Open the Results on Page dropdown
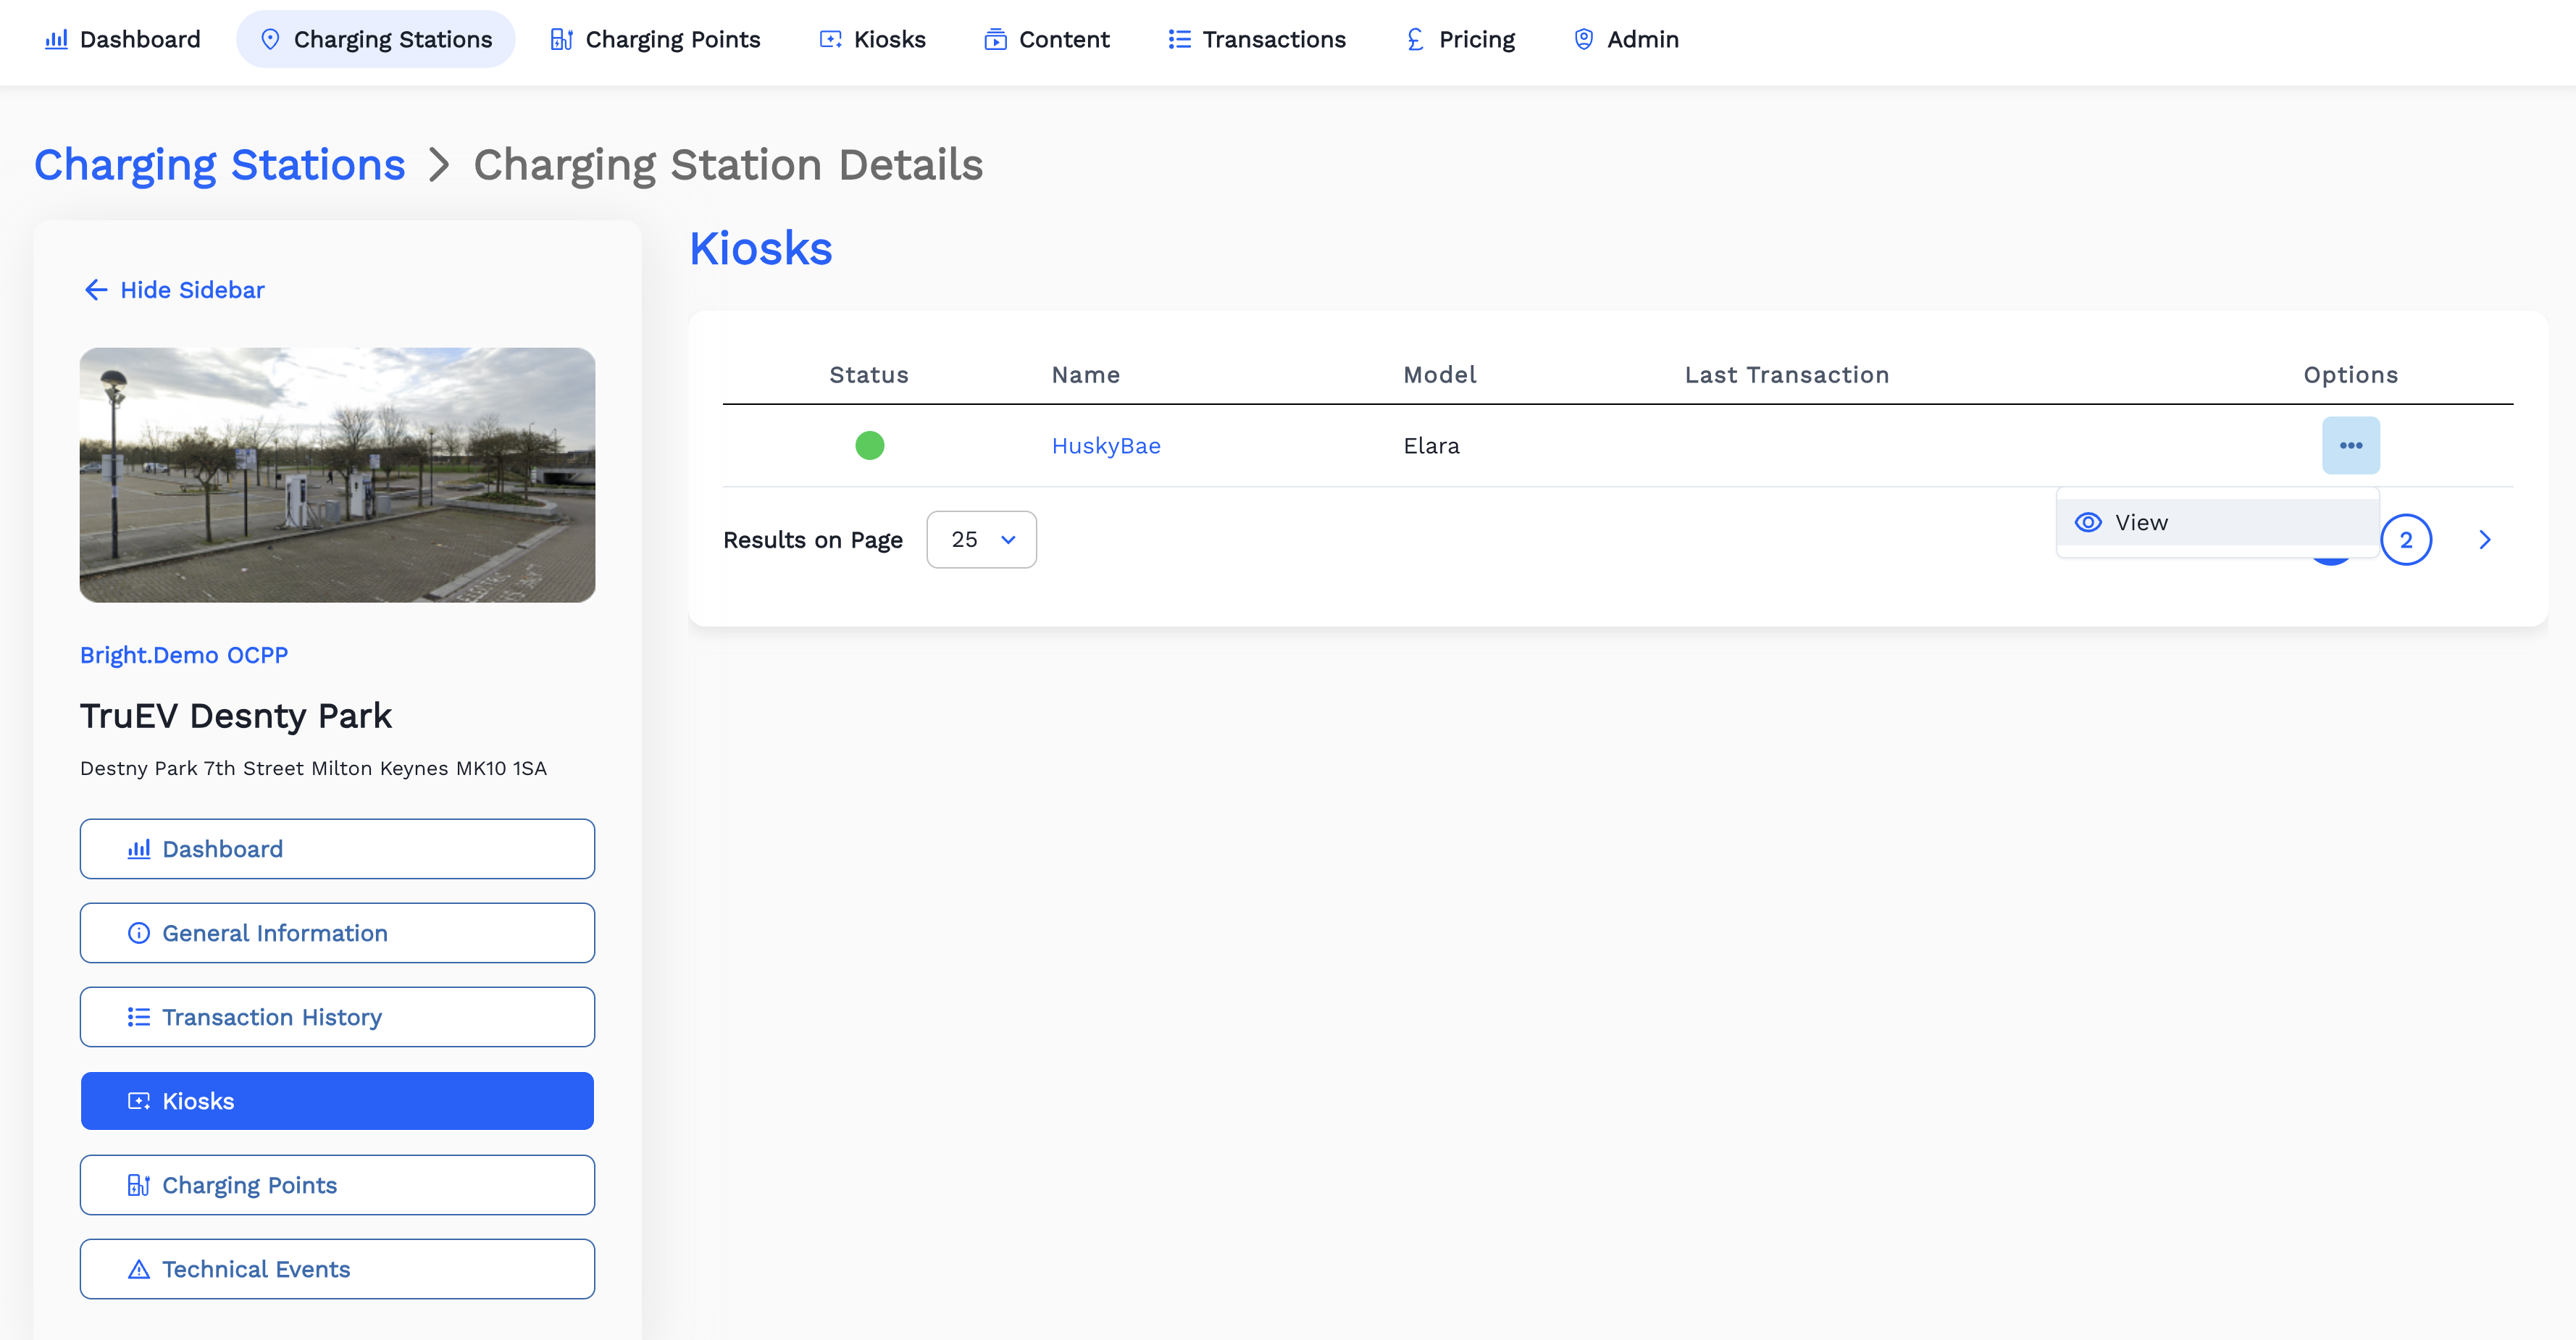 tap(981, 540)
